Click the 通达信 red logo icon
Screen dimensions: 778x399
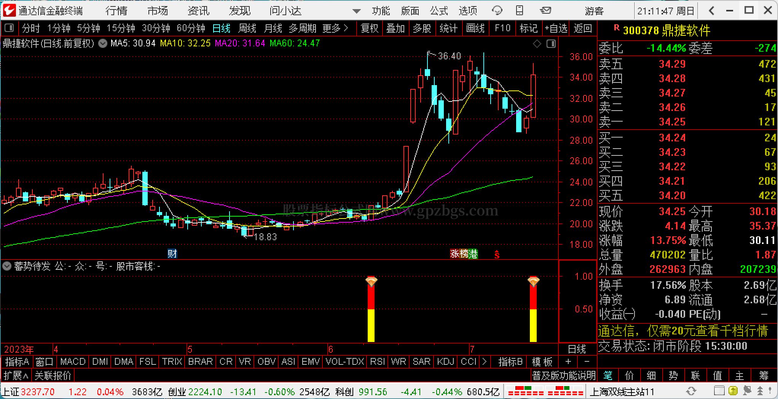[9, 10]
